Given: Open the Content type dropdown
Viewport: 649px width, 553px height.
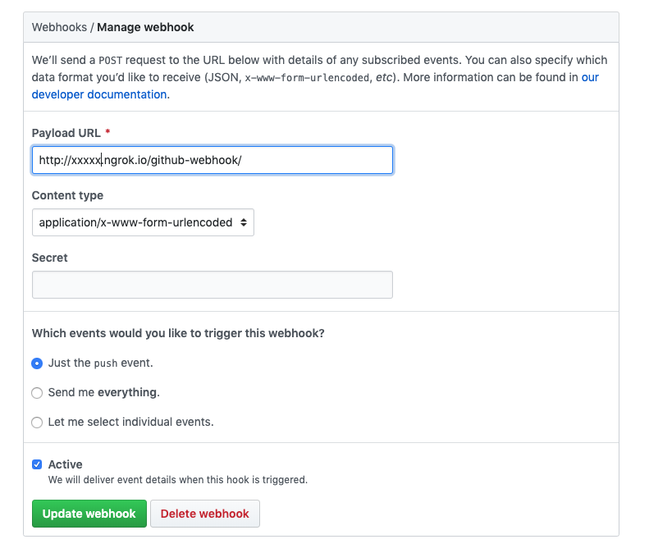Looking at the screenshot, I should [x=144, y=222].
